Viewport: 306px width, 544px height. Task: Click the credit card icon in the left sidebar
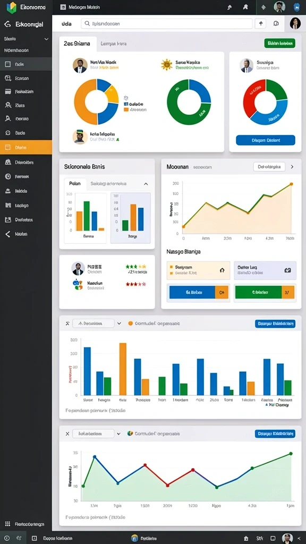[8, 91]
